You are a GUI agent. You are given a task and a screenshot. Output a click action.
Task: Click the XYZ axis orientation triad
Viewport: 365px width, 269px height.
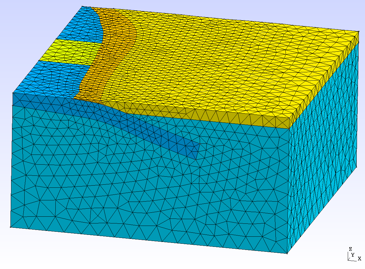[x=354, y=254]
